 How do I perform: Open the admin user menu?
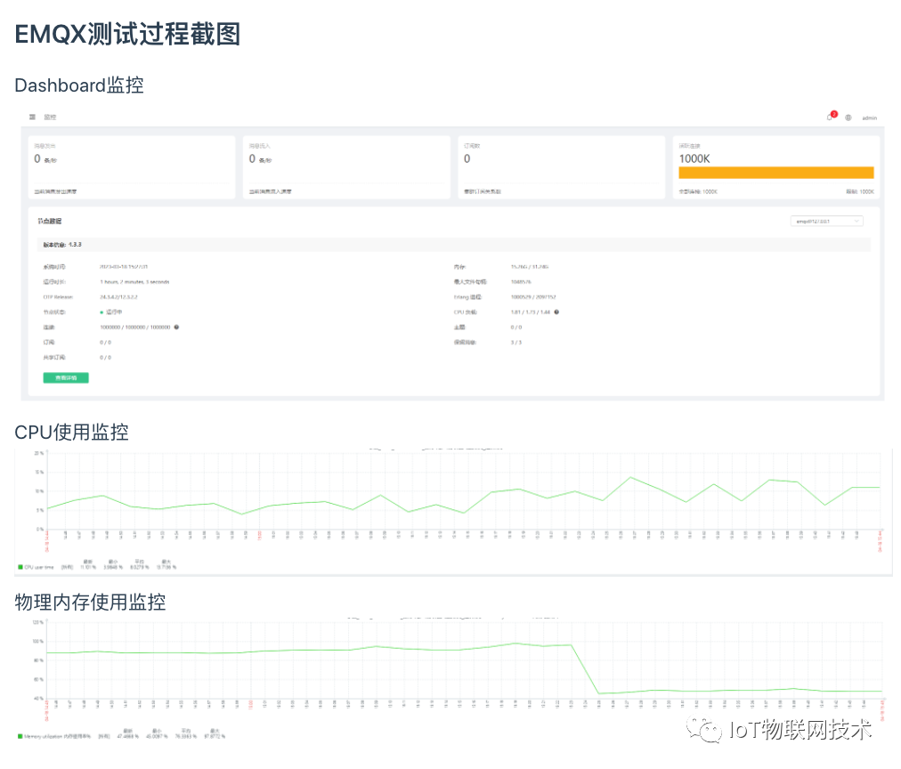[x=870, y=117]
